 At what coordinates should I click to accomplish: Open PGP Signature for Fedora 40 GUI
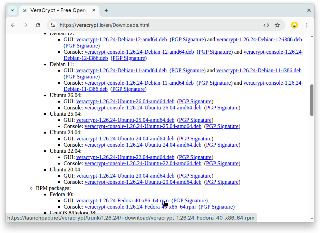pyautogui.click(x=190, y=201)
